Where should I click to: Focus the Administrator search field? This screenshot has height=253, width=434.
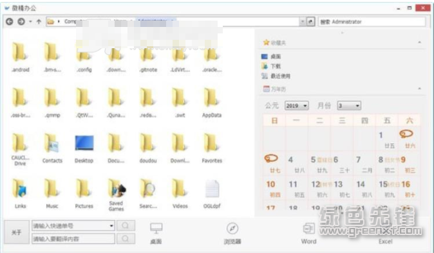[372, 22]
